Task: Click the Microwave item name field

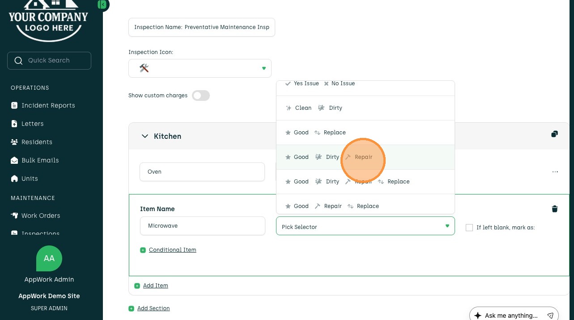Action: click(202, 226)
